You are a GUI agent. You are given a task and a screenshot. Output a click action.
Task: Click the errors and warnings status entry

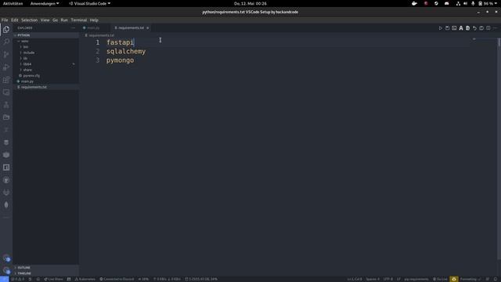17,279
